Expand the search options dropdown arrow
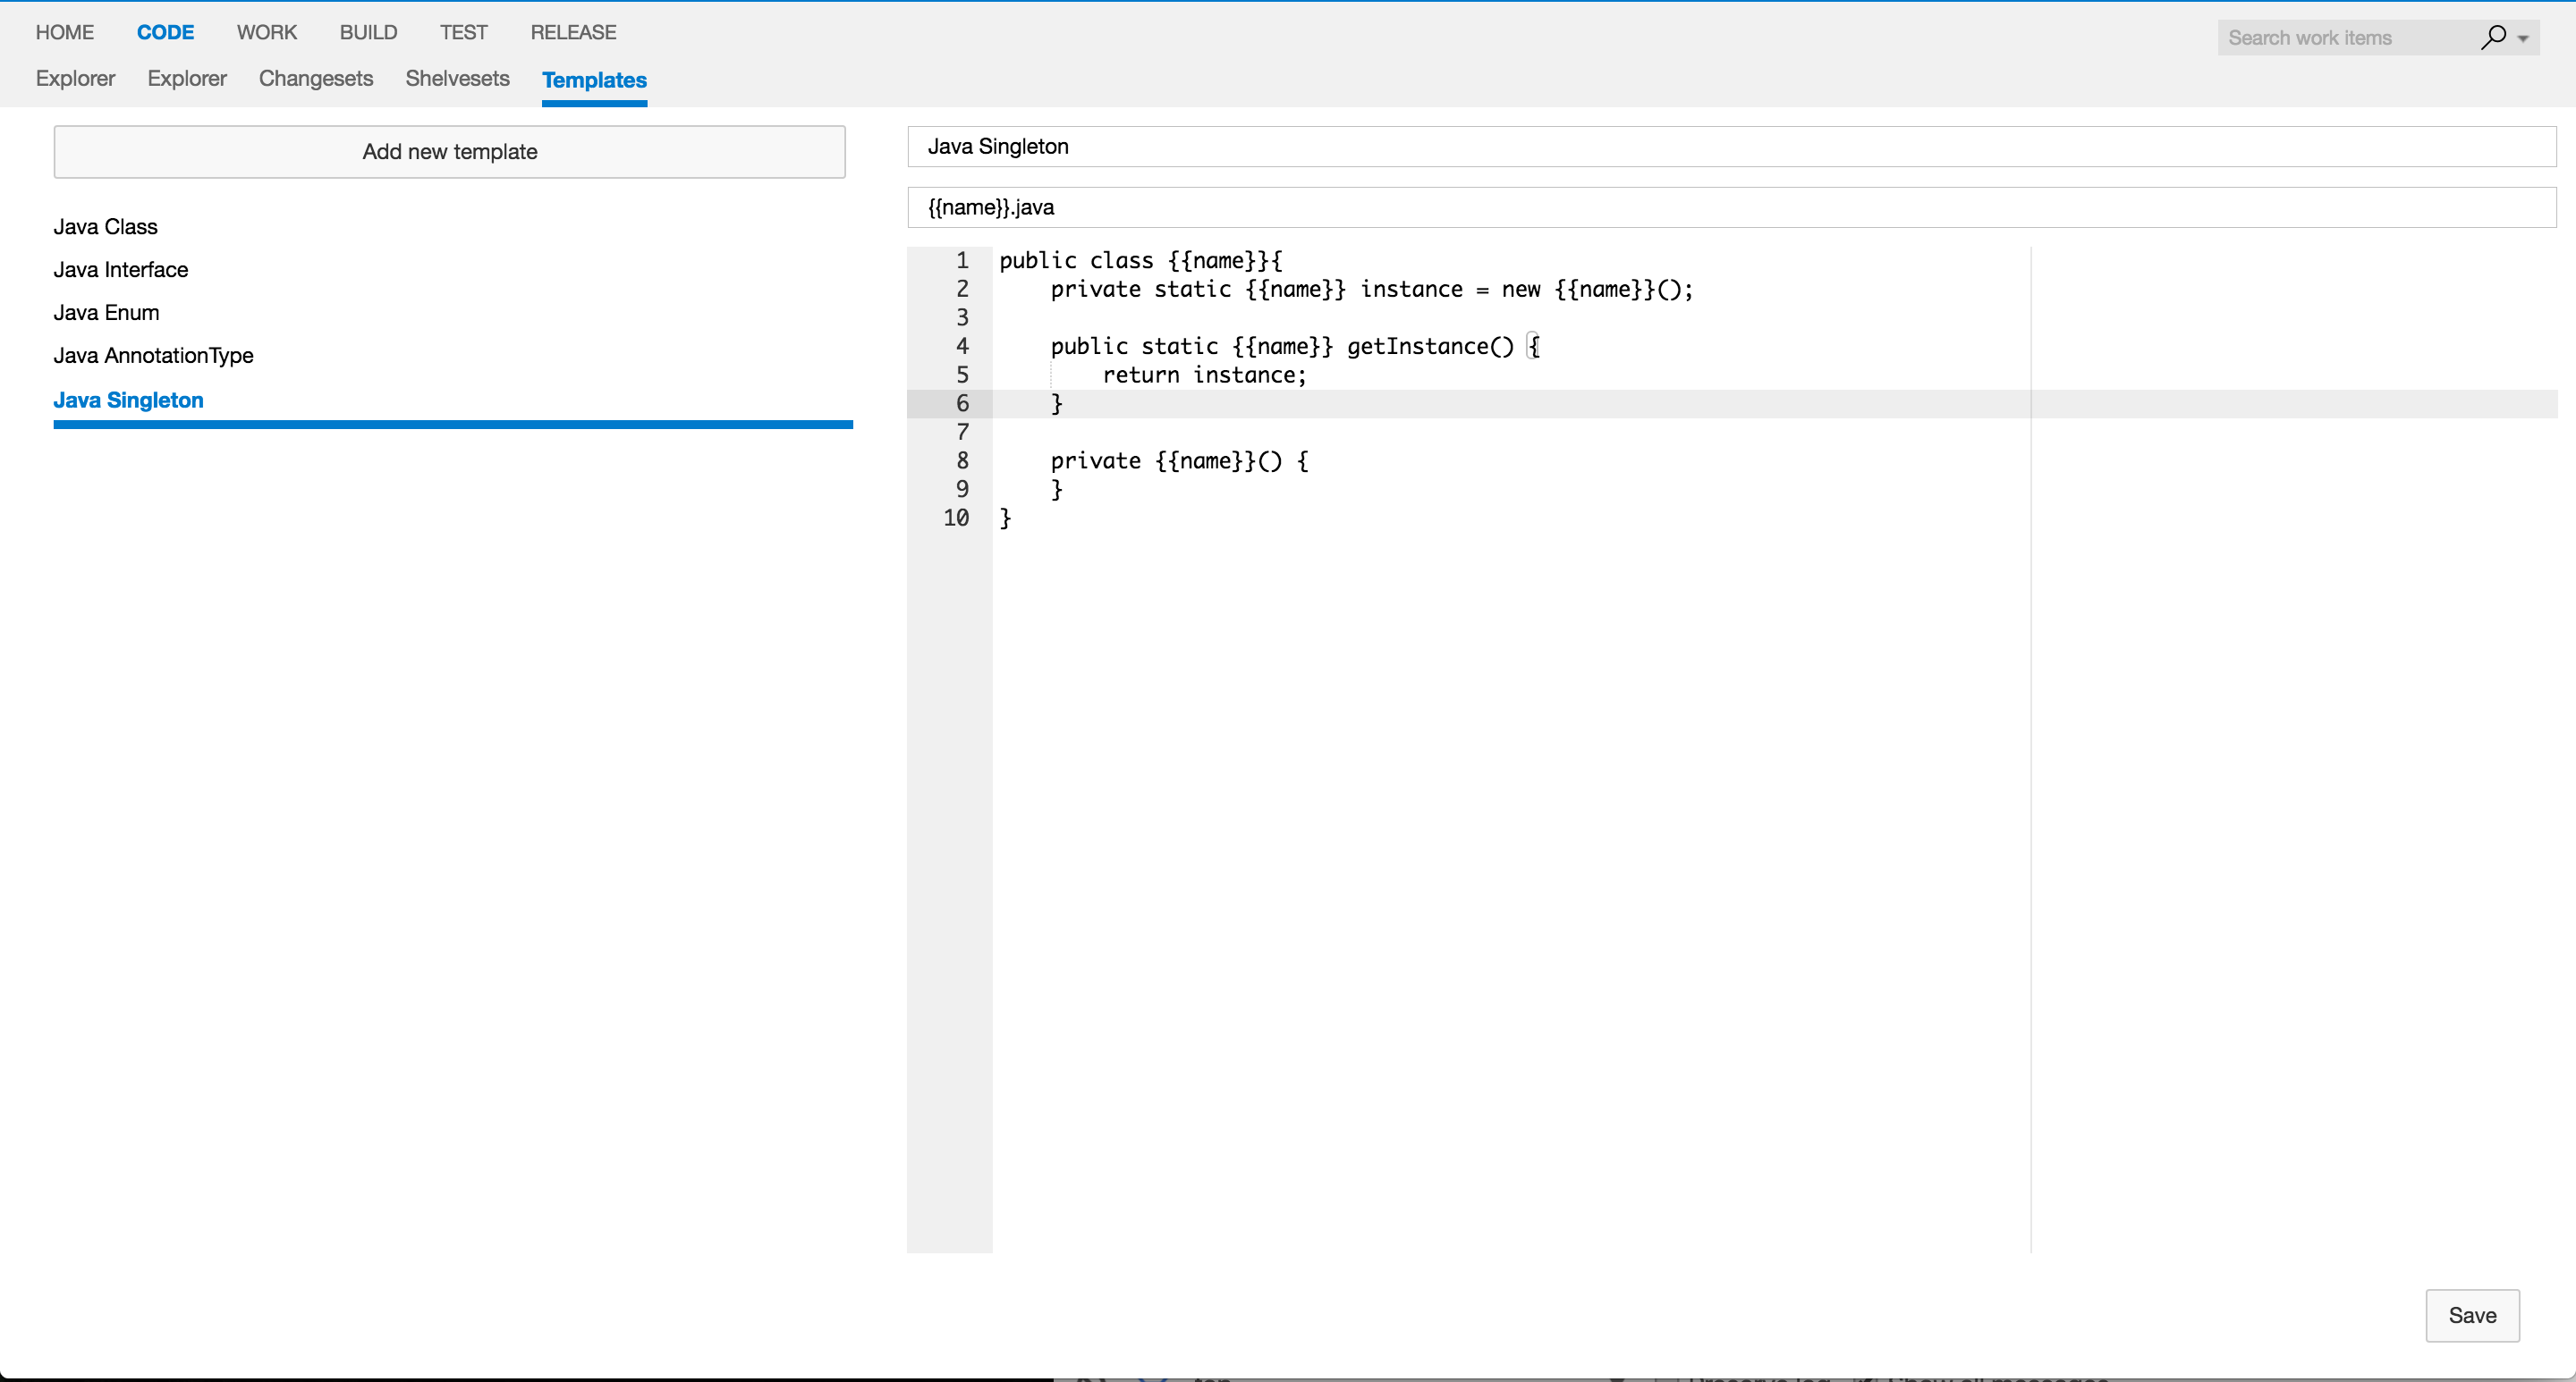2576x1382 pixels. pyautogui.click(x=2523, y=39)
